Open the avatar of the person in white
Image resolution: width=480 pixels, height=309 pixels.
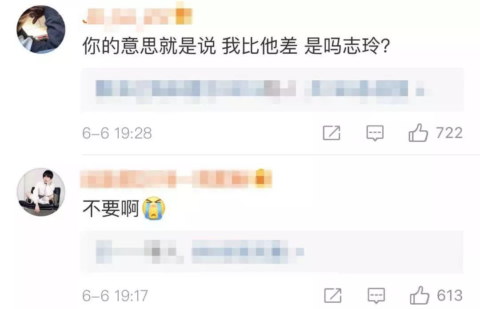pos(41,192)
